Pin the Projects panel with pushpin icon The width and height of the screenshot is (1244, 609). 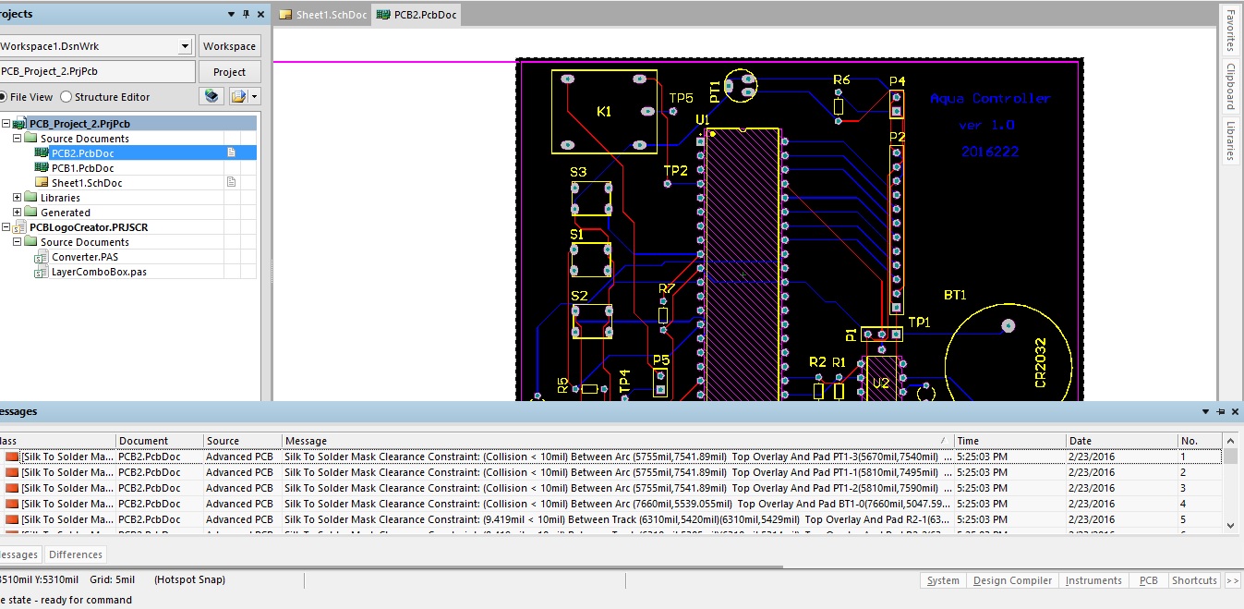[x=246, y=15]
